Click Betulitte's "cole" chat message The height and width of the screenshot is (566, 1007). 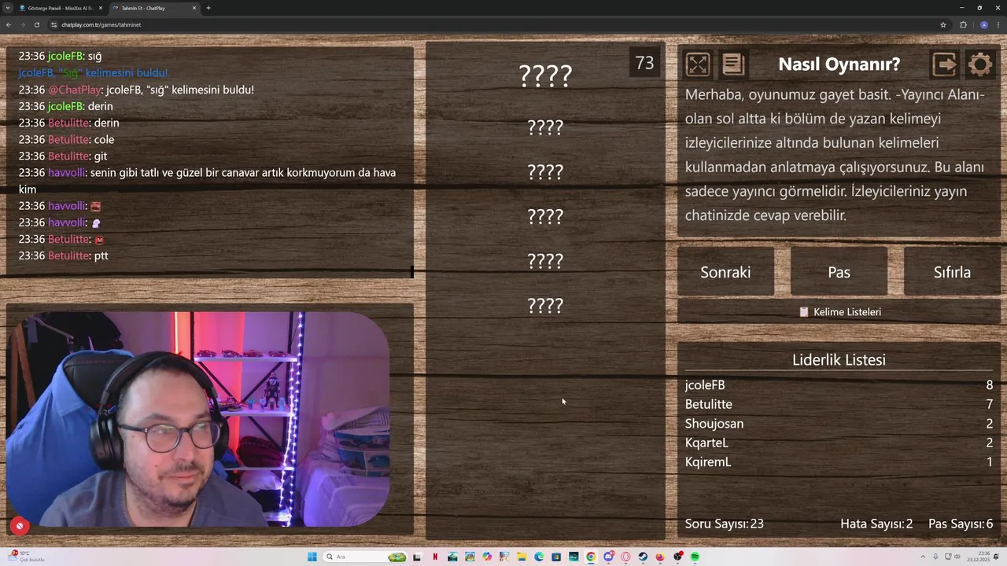[66, 139]
